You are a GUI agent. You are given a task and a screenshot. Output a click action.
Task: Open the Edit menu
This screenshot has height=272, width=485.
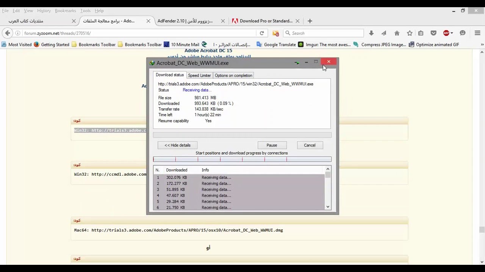(x=16, y=11)
